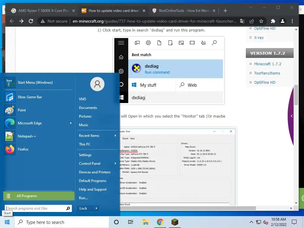Switch to AMD Ryzen 7 5800X tab
The image size is (304, 228).
click(x=43, y=11)
